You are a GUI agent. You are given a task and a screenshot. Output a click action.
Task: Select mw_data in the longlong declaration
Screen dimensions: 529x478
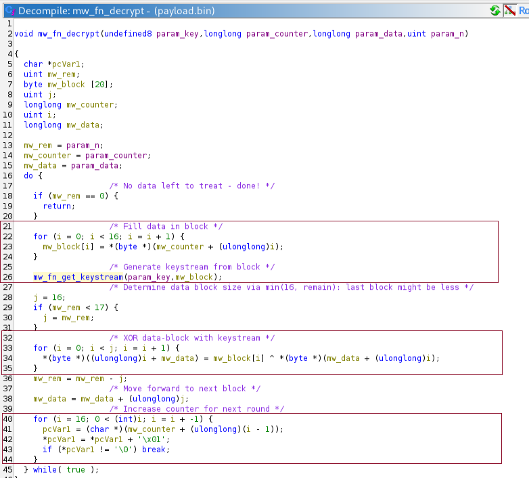(83, 125)
